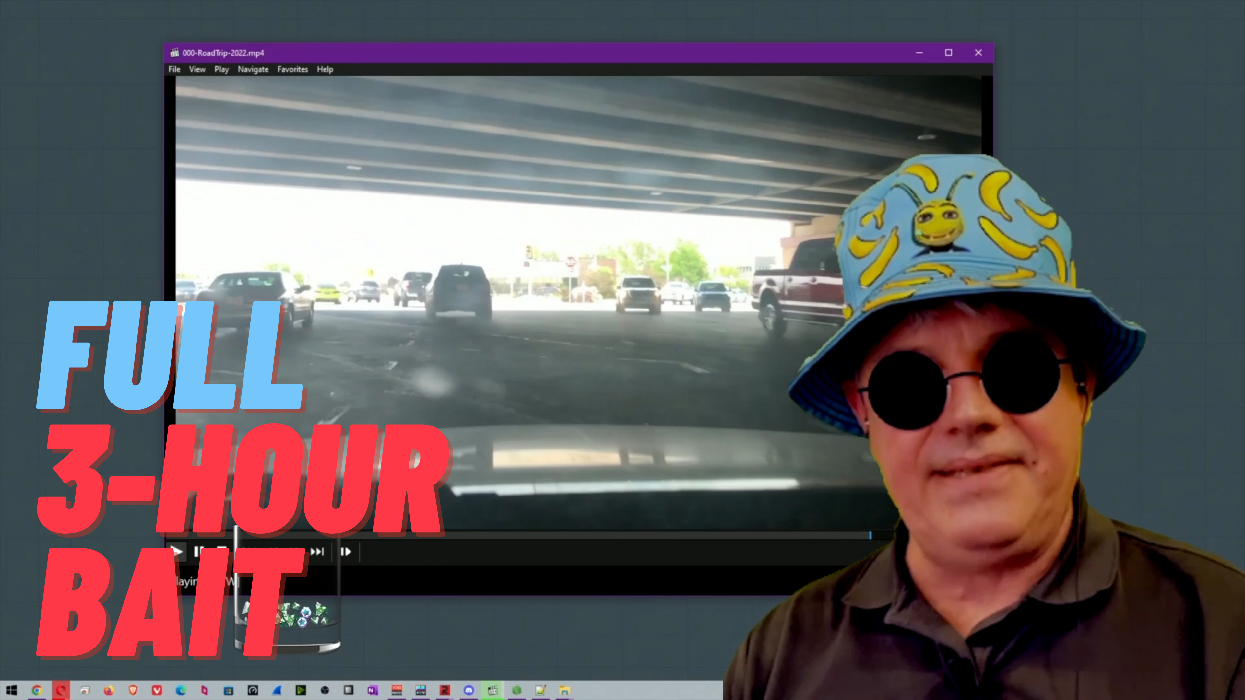Screen dimensions: 1245x700
Task: Open the File menu
Action: 174,69
